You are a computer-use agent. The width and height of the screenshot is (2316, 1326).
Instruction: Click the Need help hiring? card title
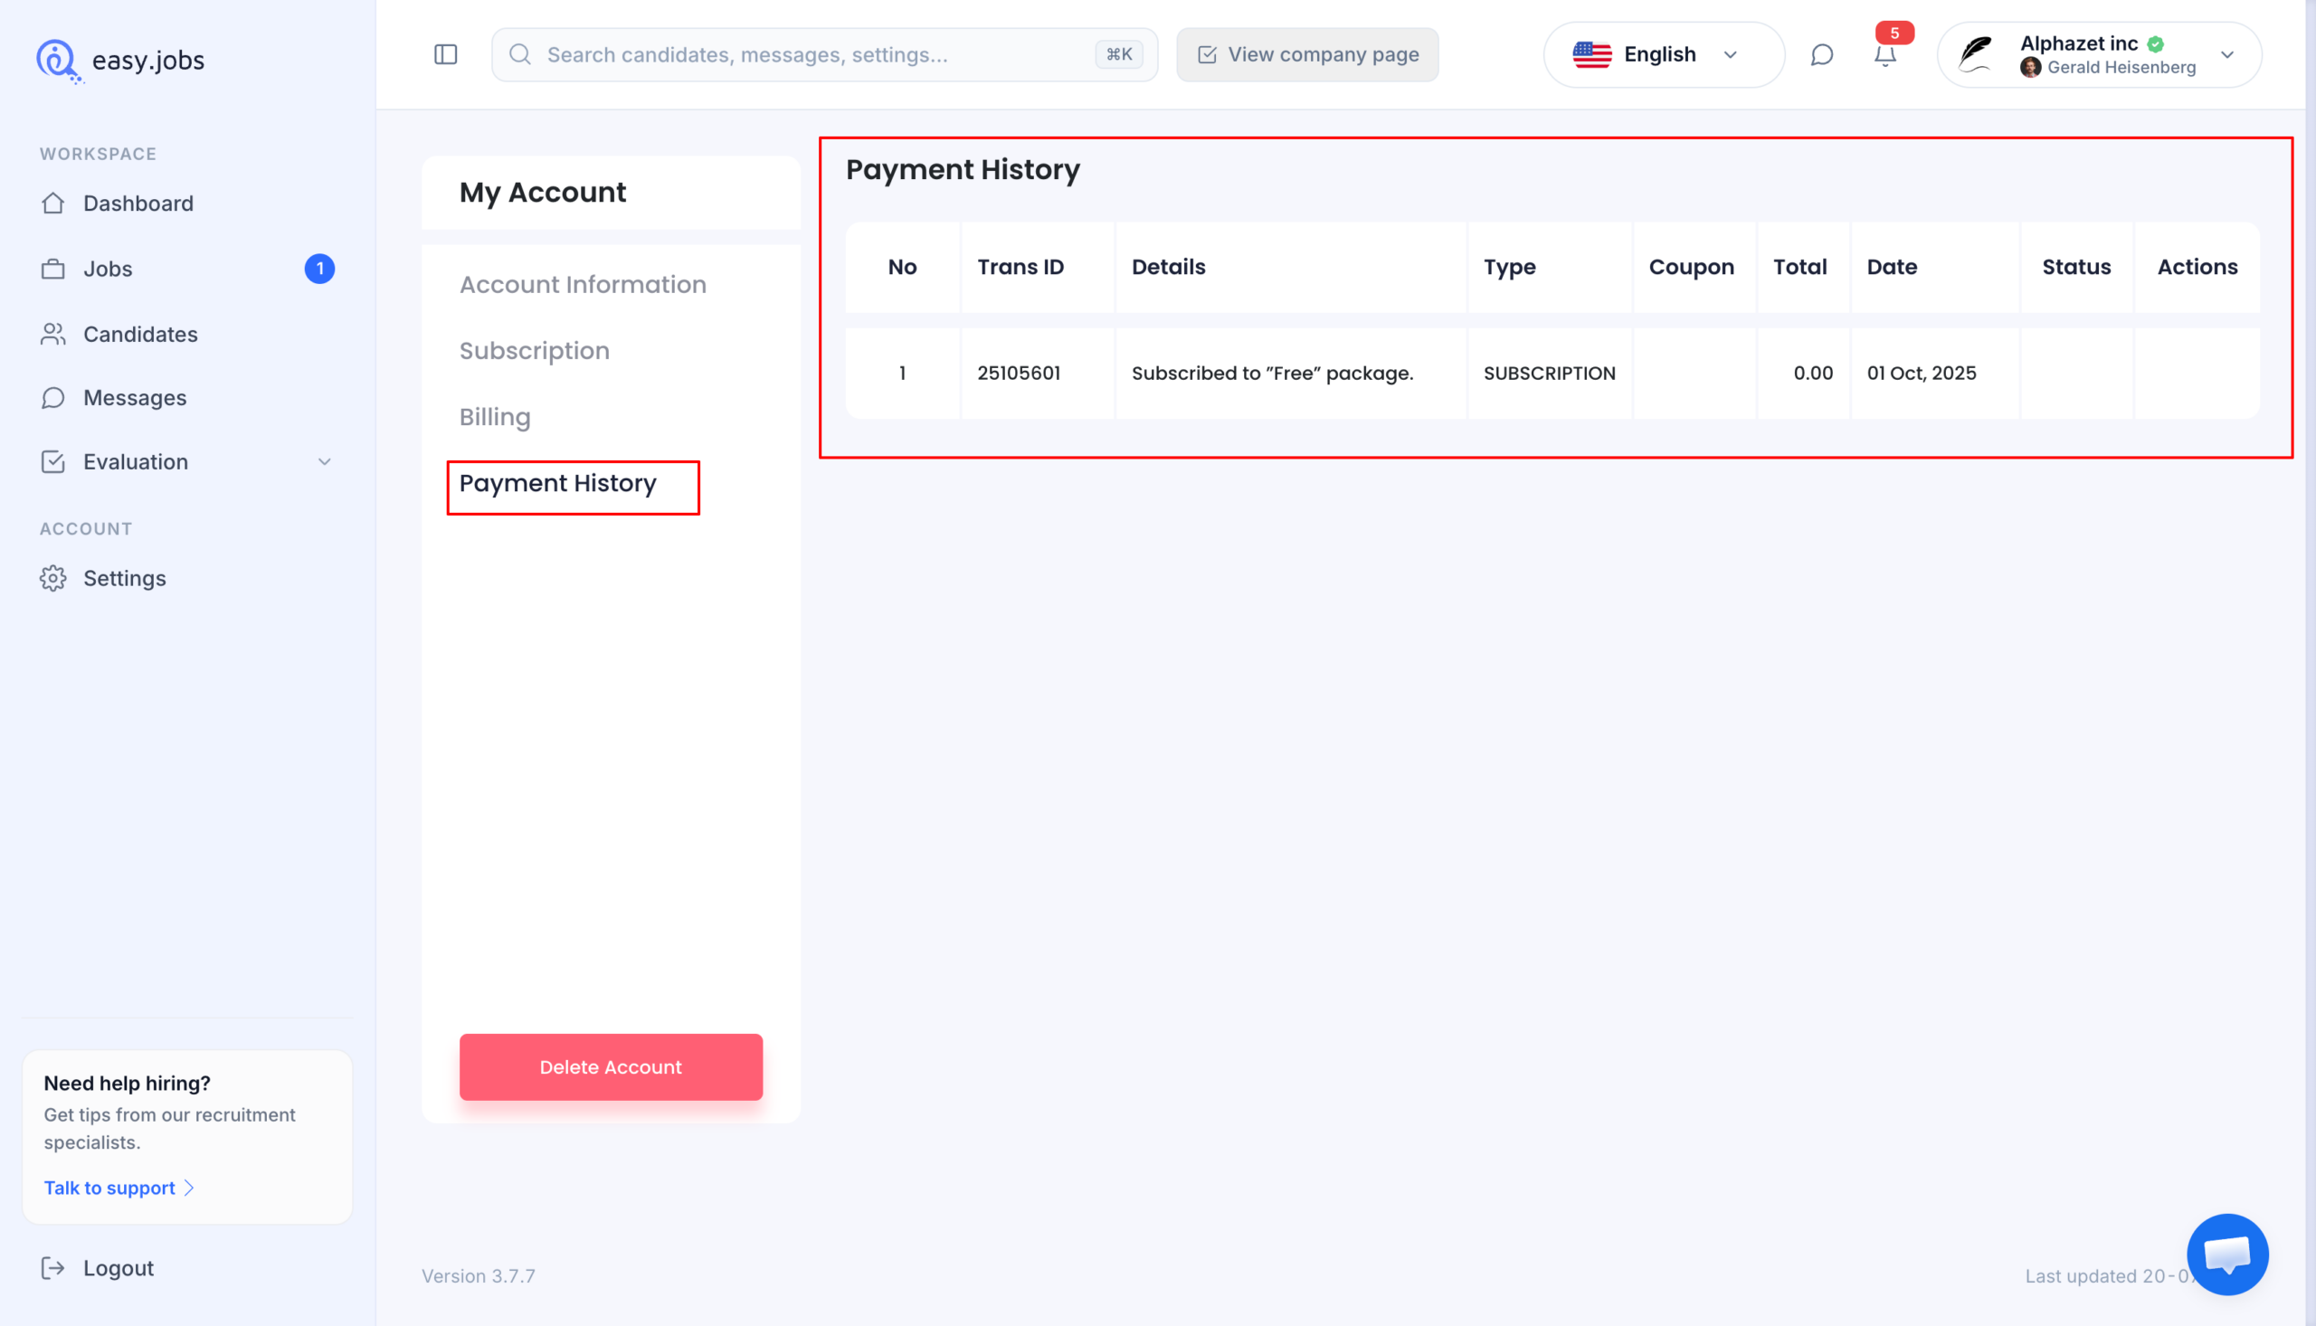127,1083
